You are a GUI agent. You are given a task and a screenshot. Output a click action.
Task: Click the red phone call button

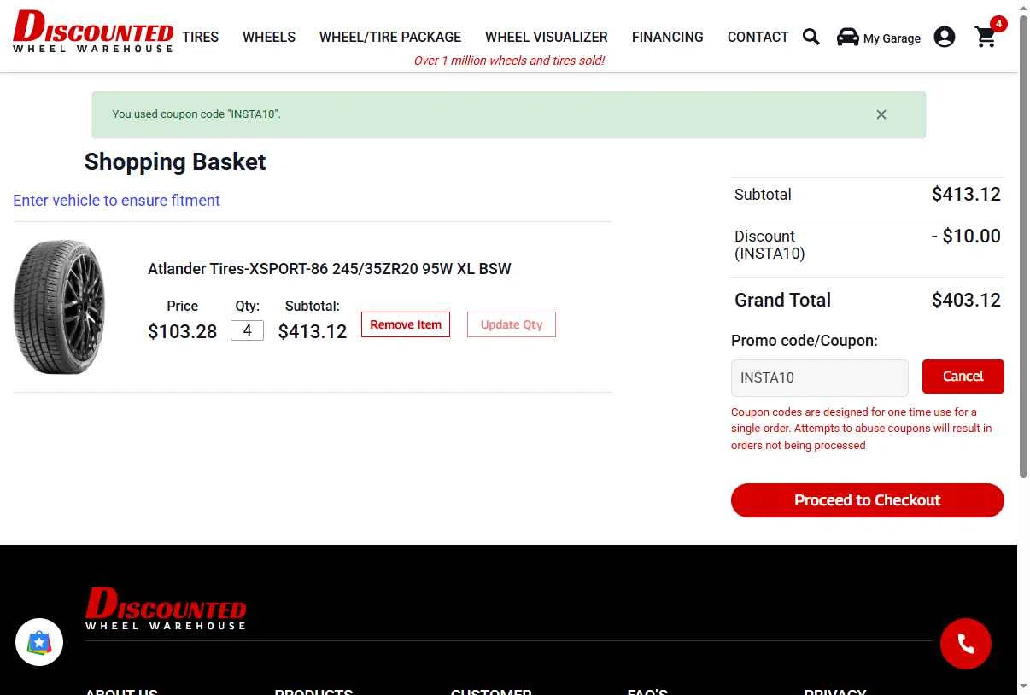(x=966, y=644)
